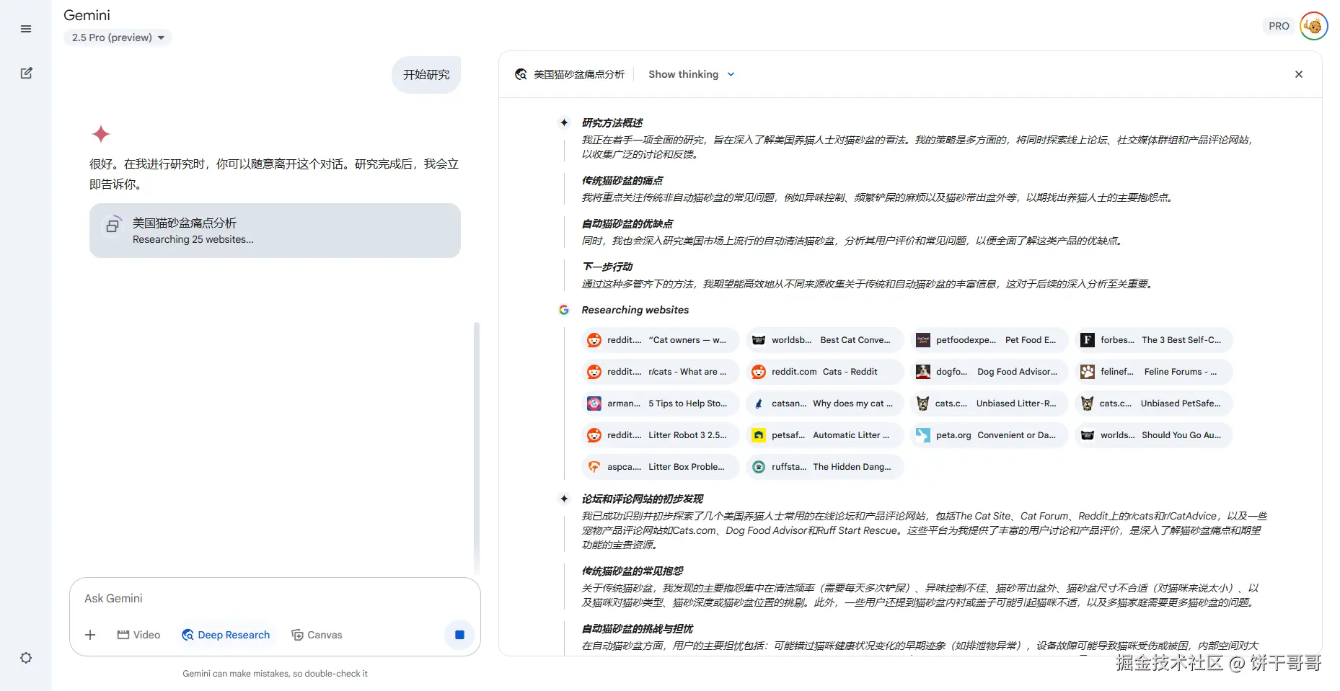Click the 传统猫砂盆的常见抱怨 heading

(x=632, y=571)
